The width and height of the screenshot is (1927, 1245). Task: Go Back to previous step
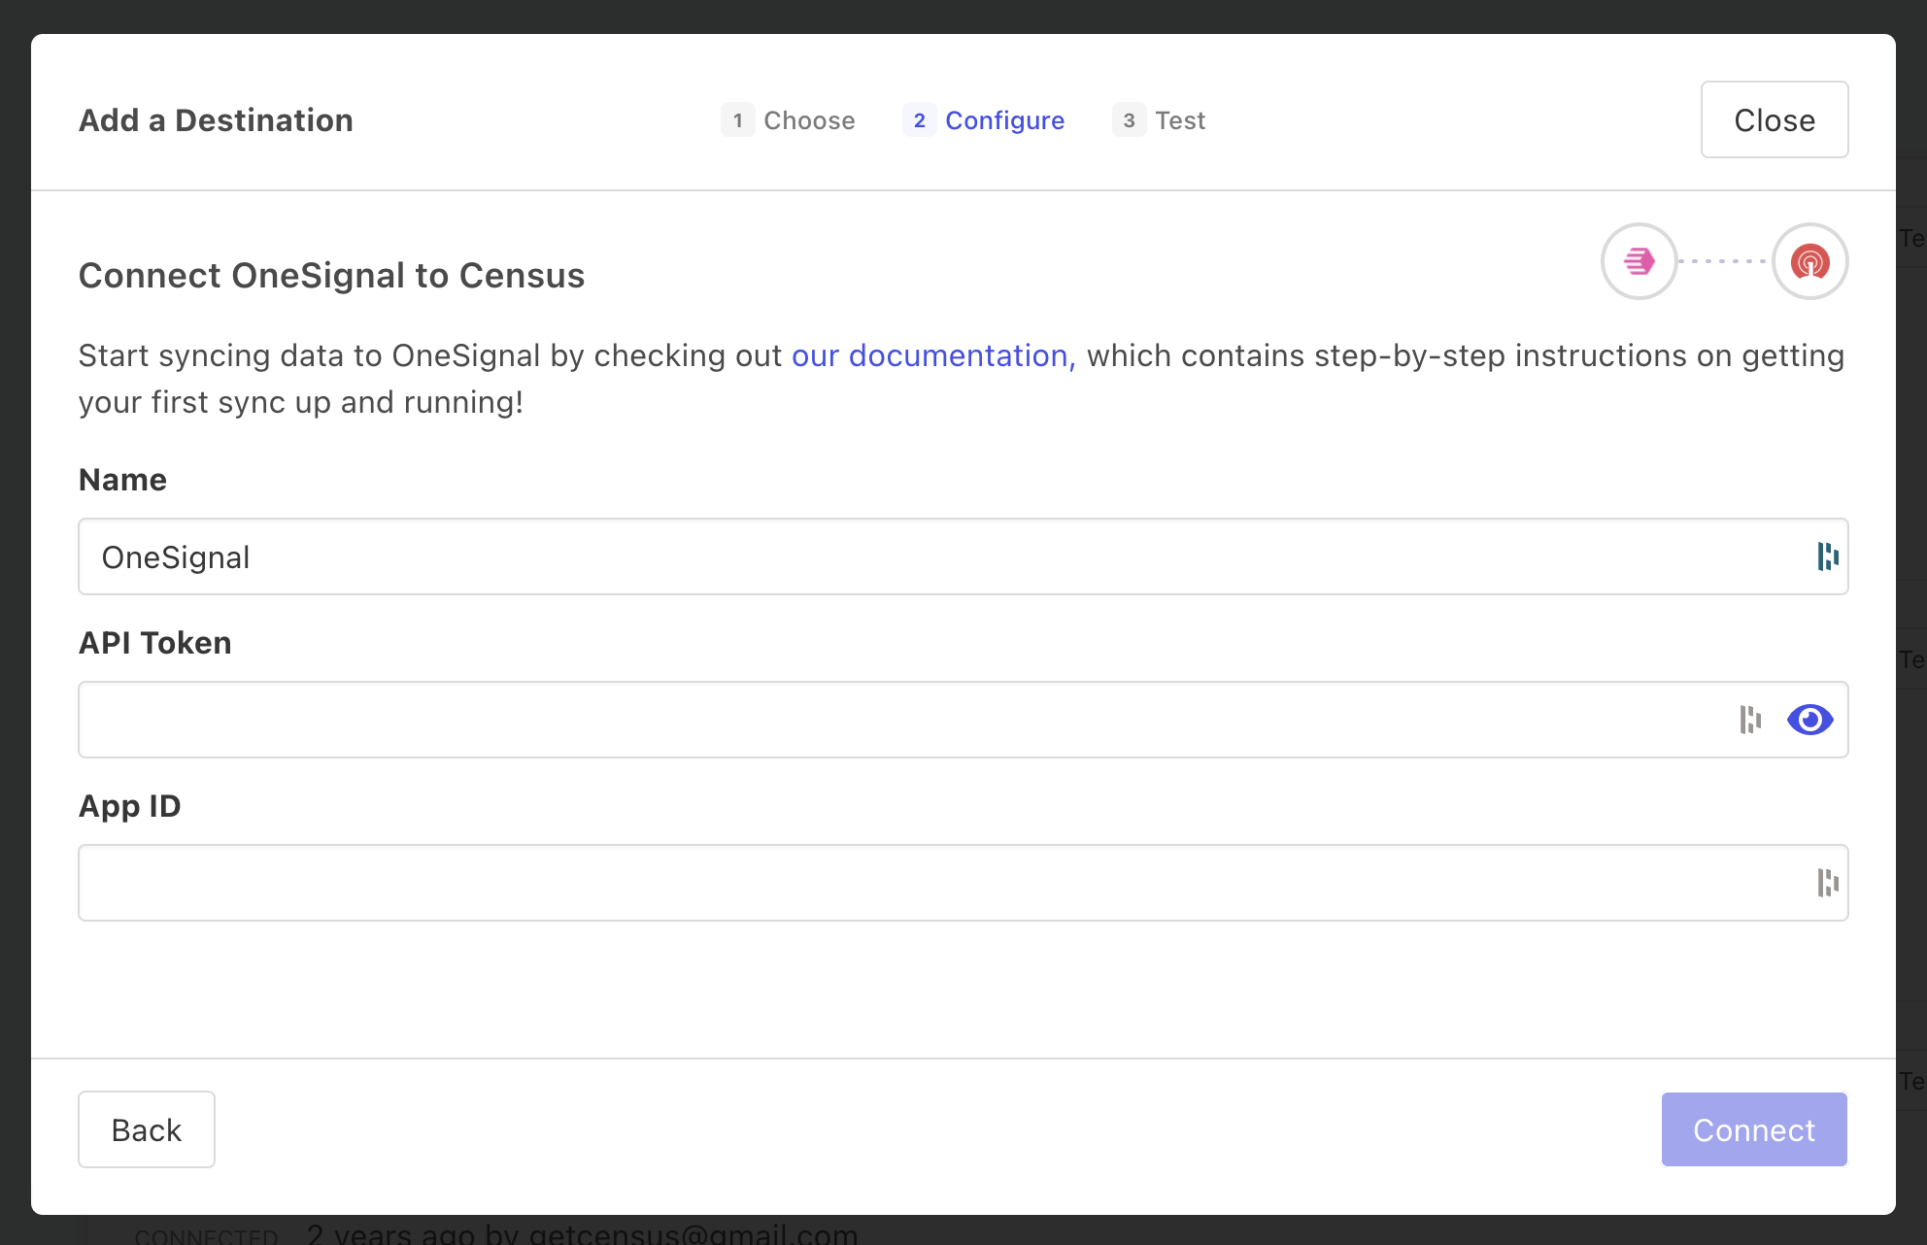147,1129
